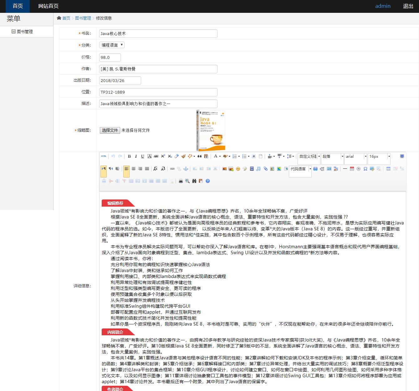419x391 pixels.
Task: Insert blockquote with quotation mark icon
Action: click(199, 156)
